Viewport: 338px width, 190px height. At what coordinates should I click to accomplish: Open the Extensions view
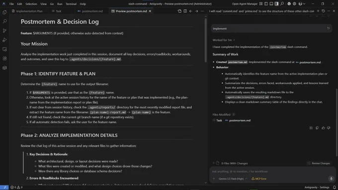pyautogui.click(x=4, y=59)
